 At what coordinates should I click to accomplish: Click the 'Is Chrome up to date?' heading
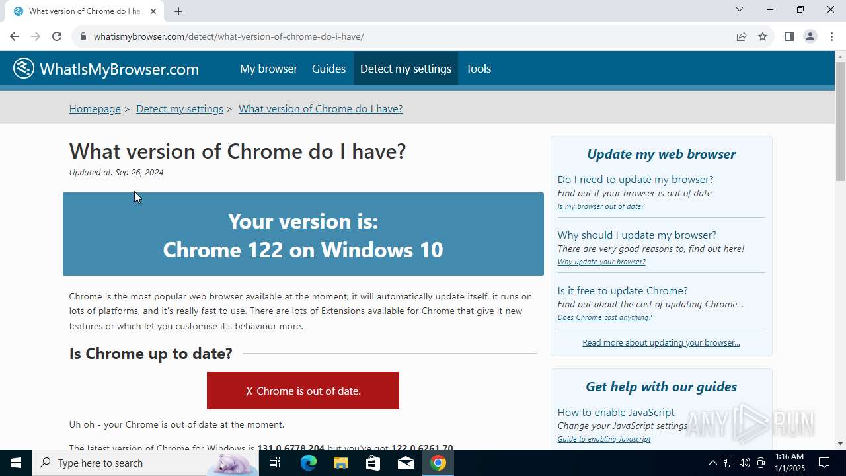pos(151,354)
